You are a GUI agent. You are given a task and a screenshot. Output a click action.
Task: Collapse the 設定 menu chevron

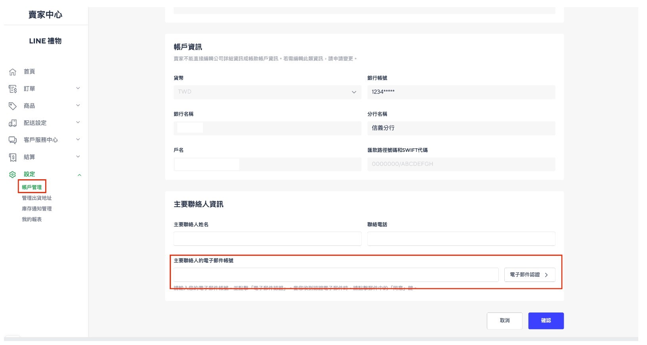tap(79, 175)
